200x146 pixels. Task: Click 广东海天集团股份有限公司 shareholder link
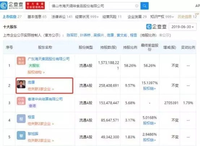[x=49, y=59]
